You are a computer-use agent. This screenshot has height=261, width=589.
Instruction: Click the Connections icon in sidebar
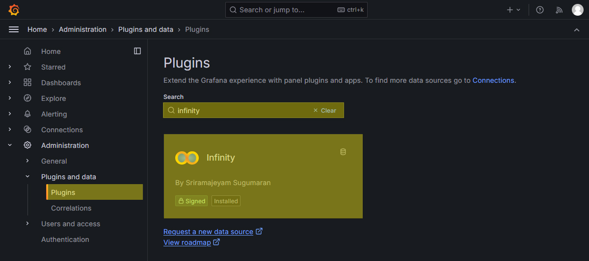(27, 130)
